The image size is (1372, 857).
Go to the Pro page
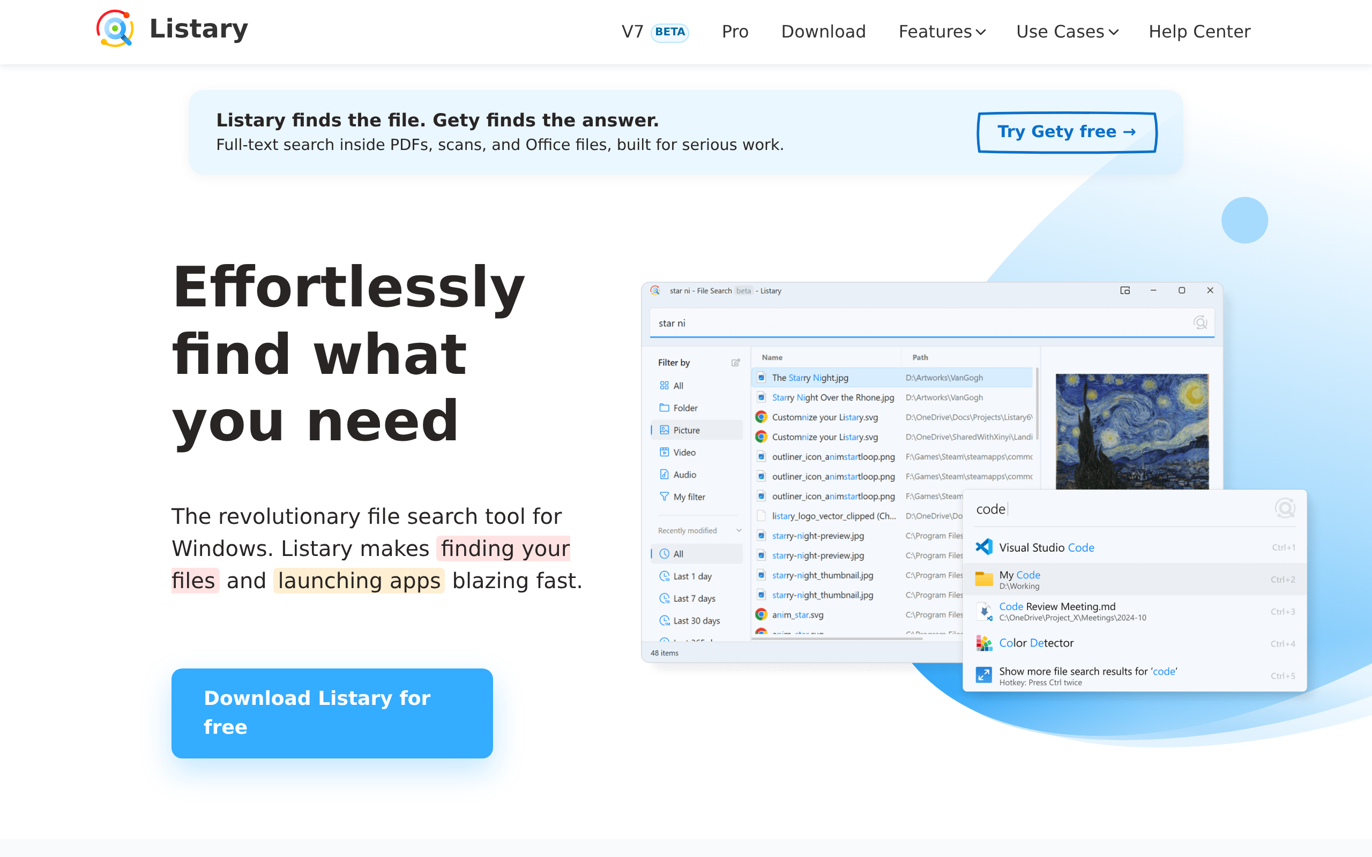pos(735,32)
